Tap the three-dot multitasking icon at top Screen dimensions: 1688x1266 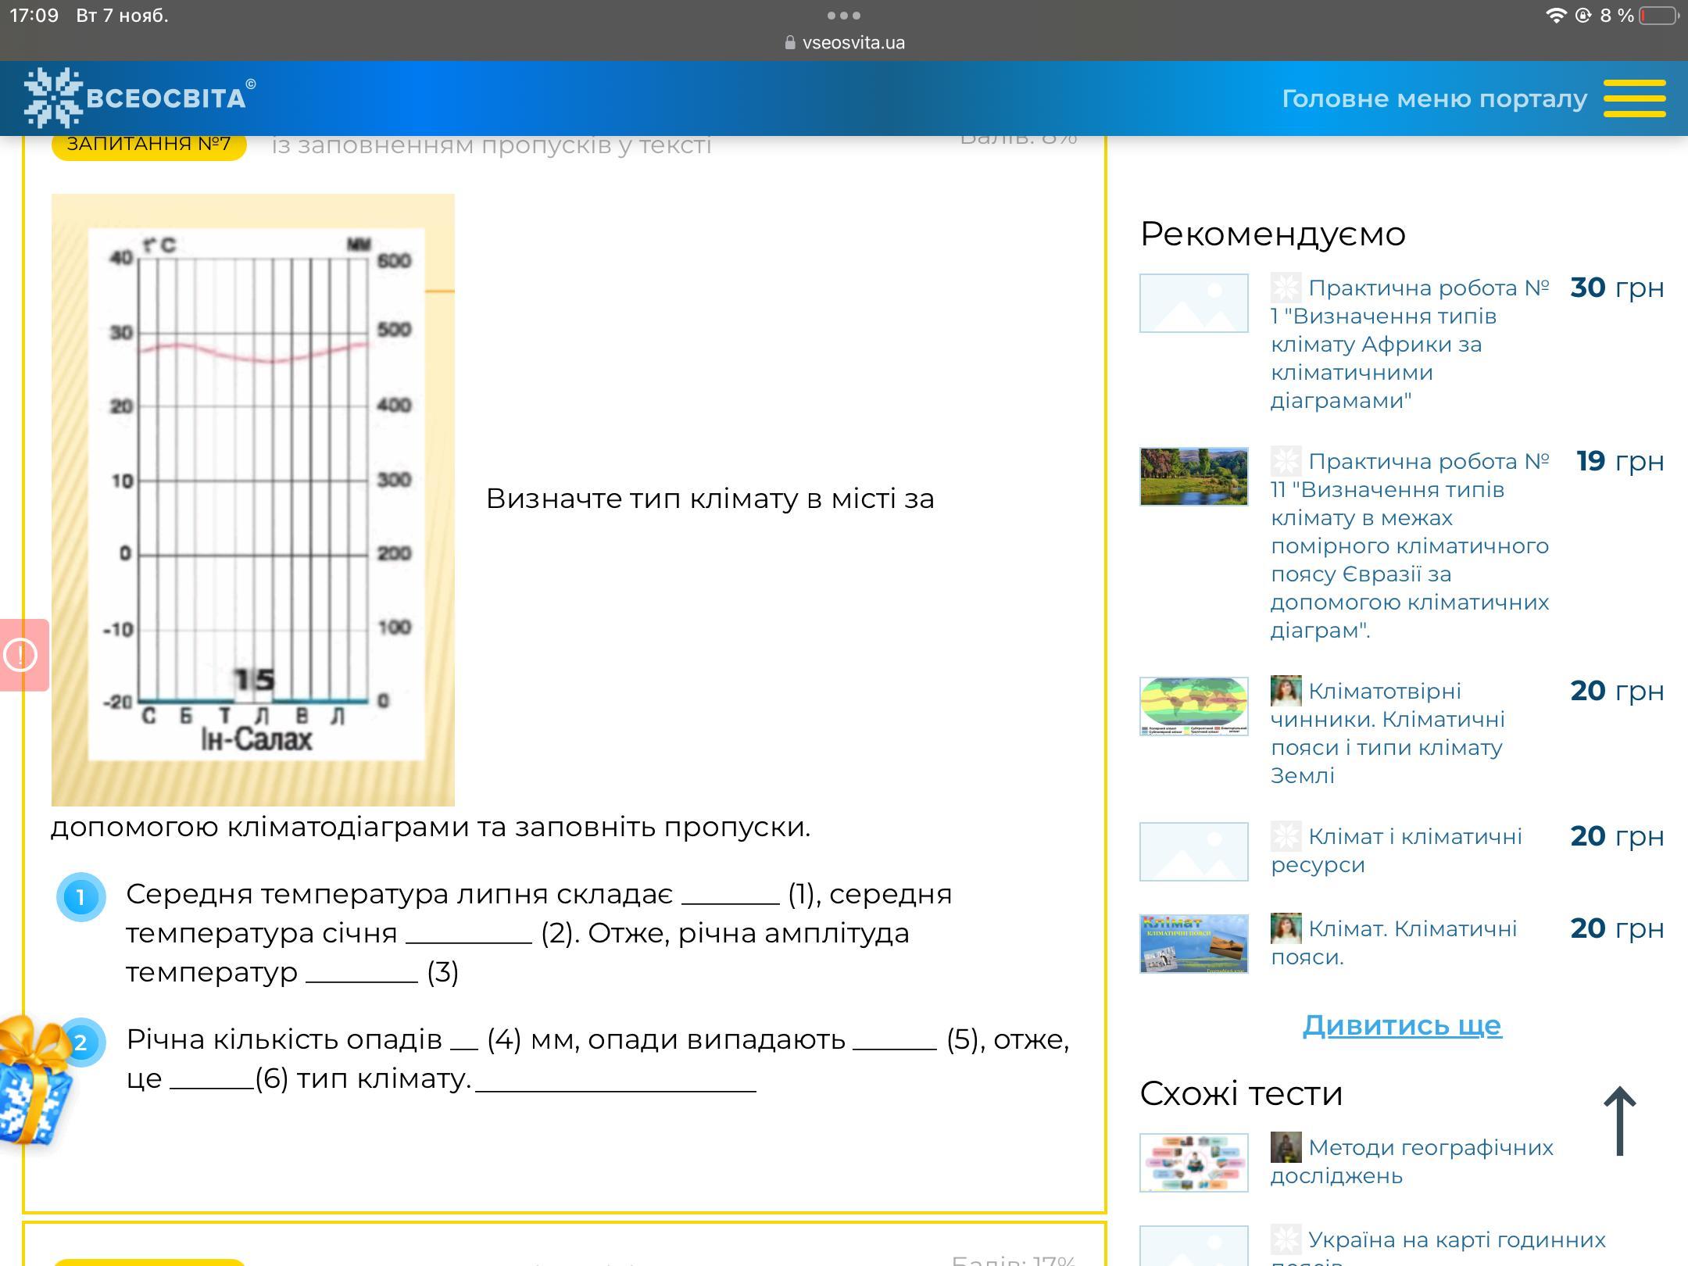[x=843, y=16]
